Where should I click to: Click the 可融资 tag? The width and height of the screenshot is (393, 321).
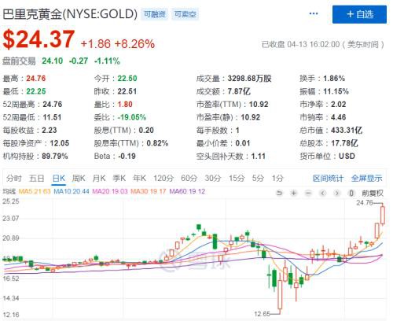(x=155, y=14)
